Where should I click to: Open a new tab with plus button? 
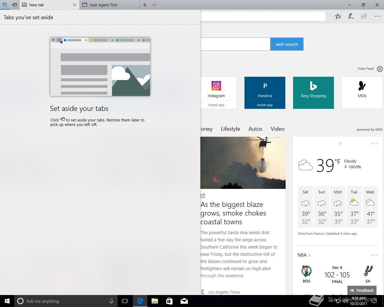(145, 5)
